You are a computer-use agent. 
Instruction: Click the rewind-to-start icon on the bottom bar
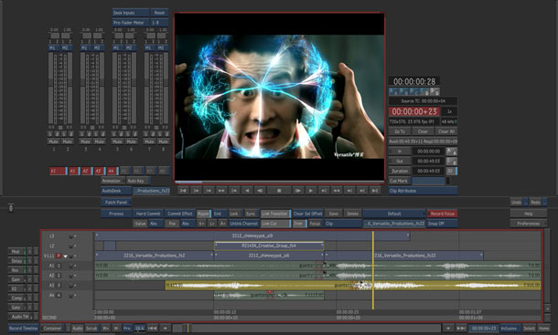(152, 329)
